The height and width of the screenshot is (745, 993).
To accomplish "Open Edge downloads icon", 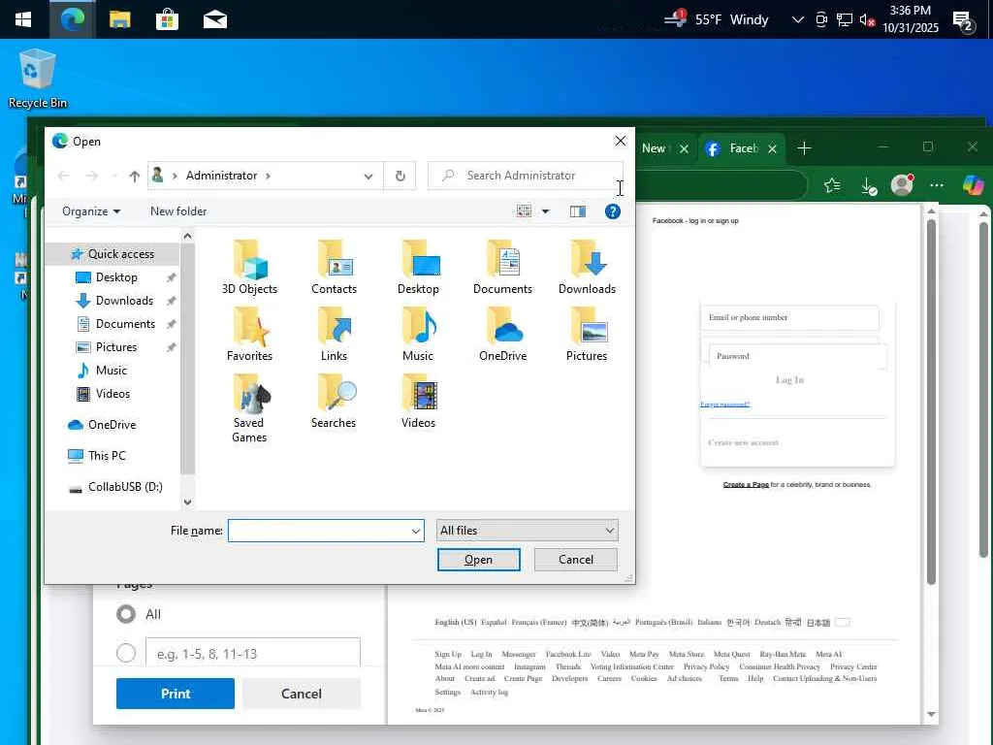I will click(x=868, y=185).
